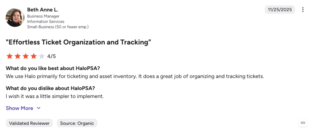Click the first orange rating star

[9, 56]
